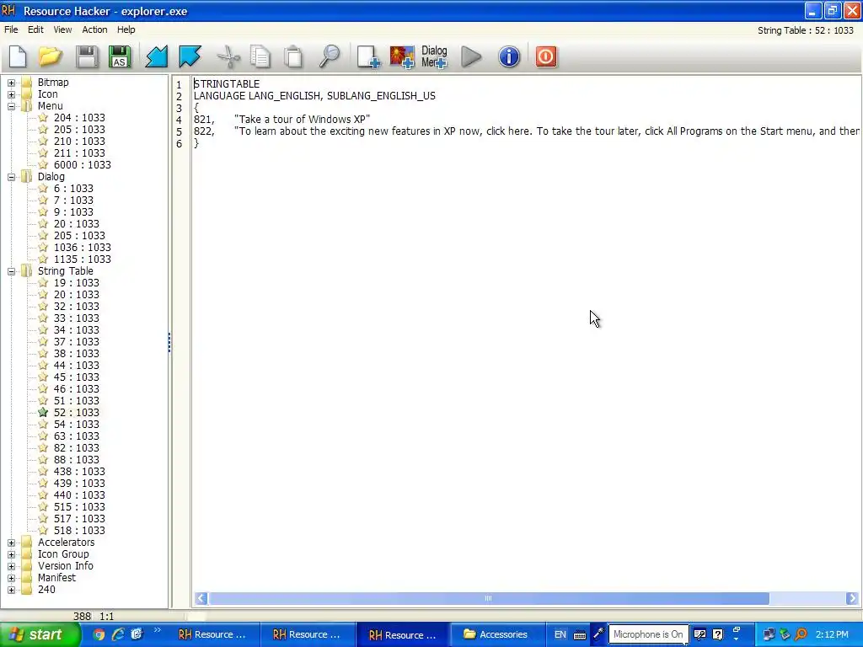This screenshot has width=863, height=647.
Task: Expand the Icon tree node
Action: 11,94
